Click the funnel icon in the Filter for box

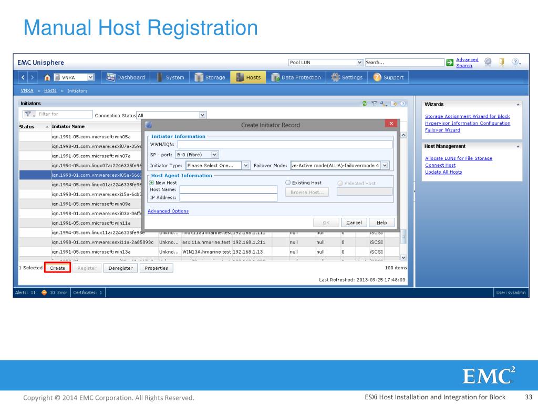29,114
